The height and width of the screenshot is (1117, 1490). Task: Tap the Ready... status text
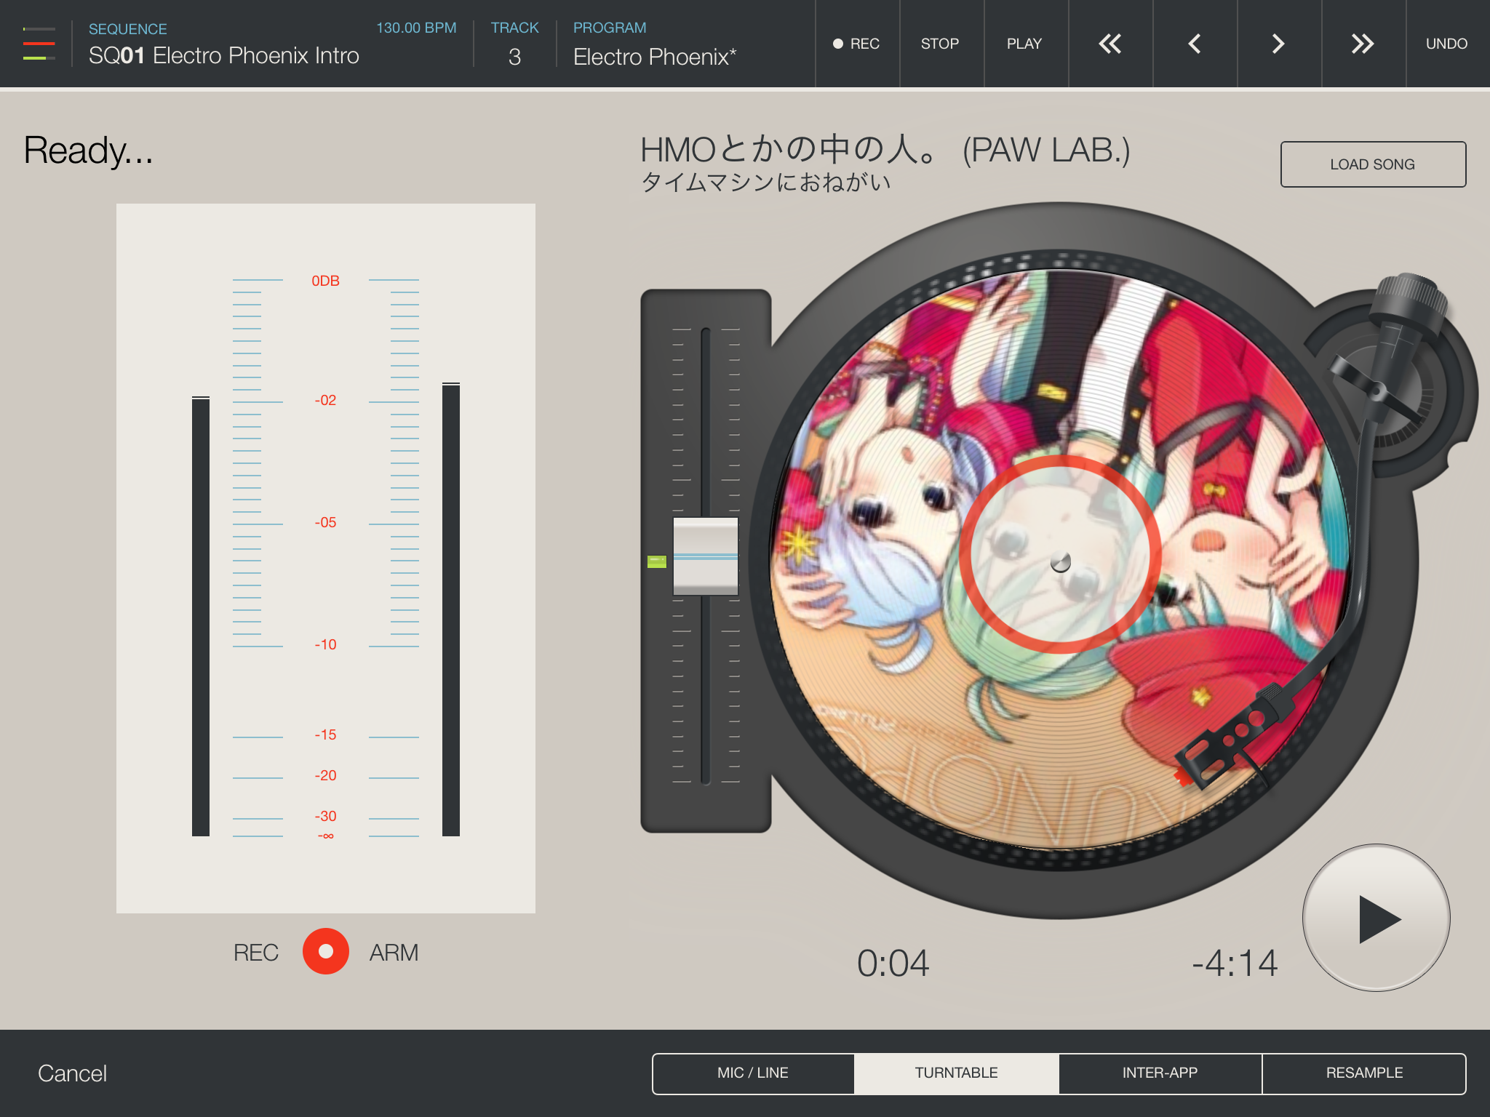[x=88, y=151]
